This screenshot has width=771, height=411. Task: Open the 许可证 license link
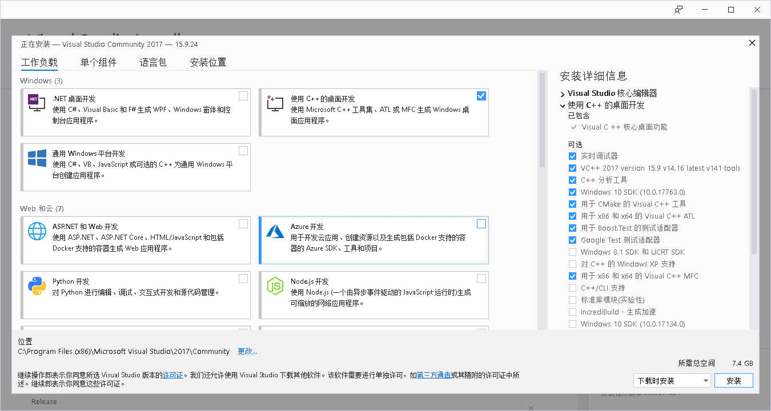(173, 375)
